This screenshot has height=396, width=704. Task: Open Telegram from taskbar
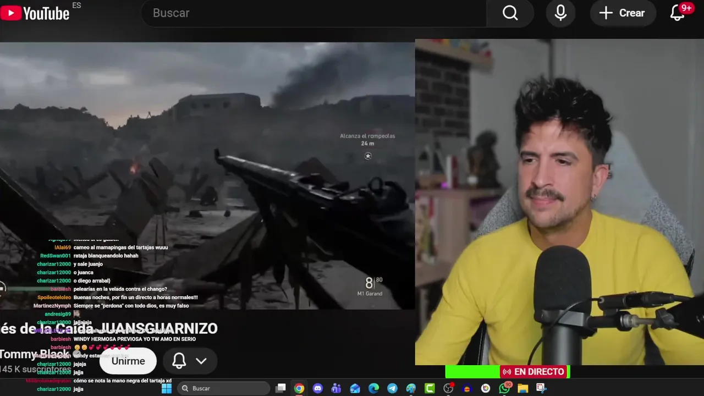tap(392, 388)
